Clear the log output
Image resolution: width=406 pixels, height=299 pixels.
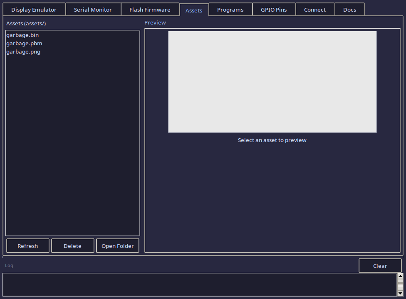[x=380, y=265]
